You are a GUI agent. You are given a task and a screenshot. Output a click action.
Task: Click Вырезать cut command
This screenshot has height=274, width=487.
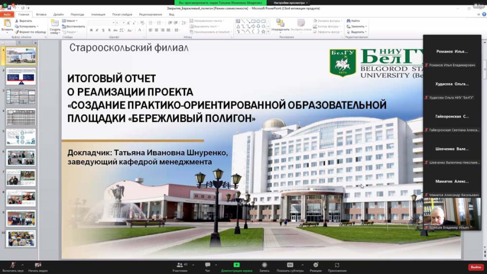point(23,21)
